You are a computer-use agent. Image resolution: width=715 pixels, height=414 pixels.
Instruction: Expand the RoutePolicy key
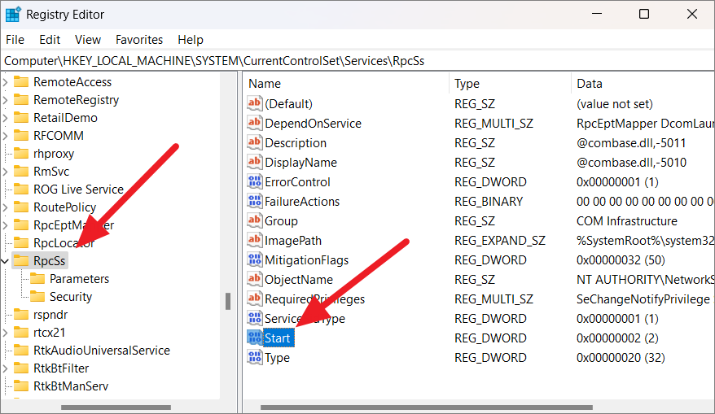coord(6,207)
